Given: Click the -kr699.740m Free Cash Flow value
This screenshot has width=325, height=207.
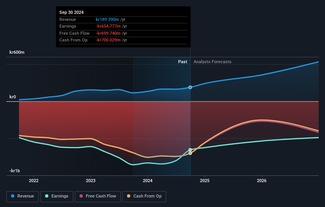Looking at the screenshot, I should click(x=108, y=33).
